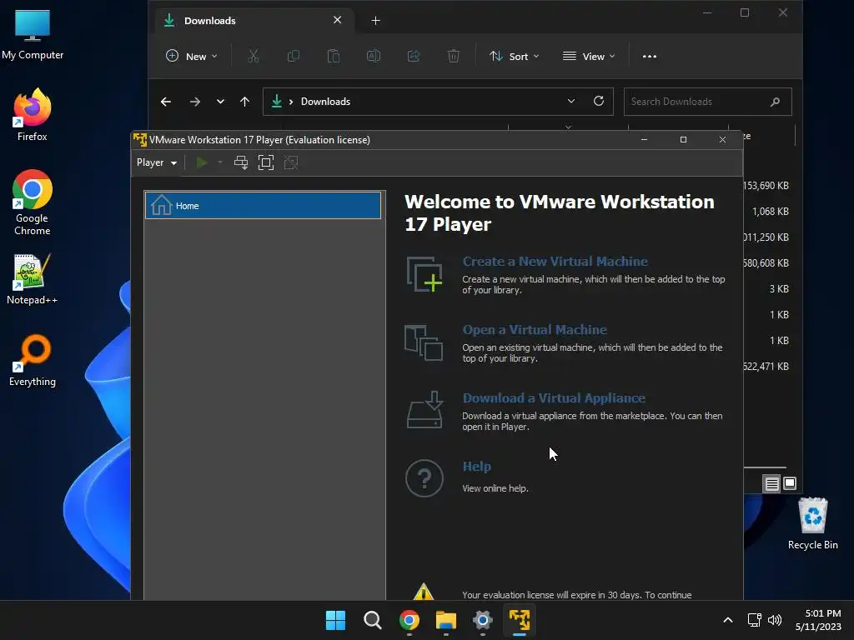Click the 3 KB size cell

779,289
